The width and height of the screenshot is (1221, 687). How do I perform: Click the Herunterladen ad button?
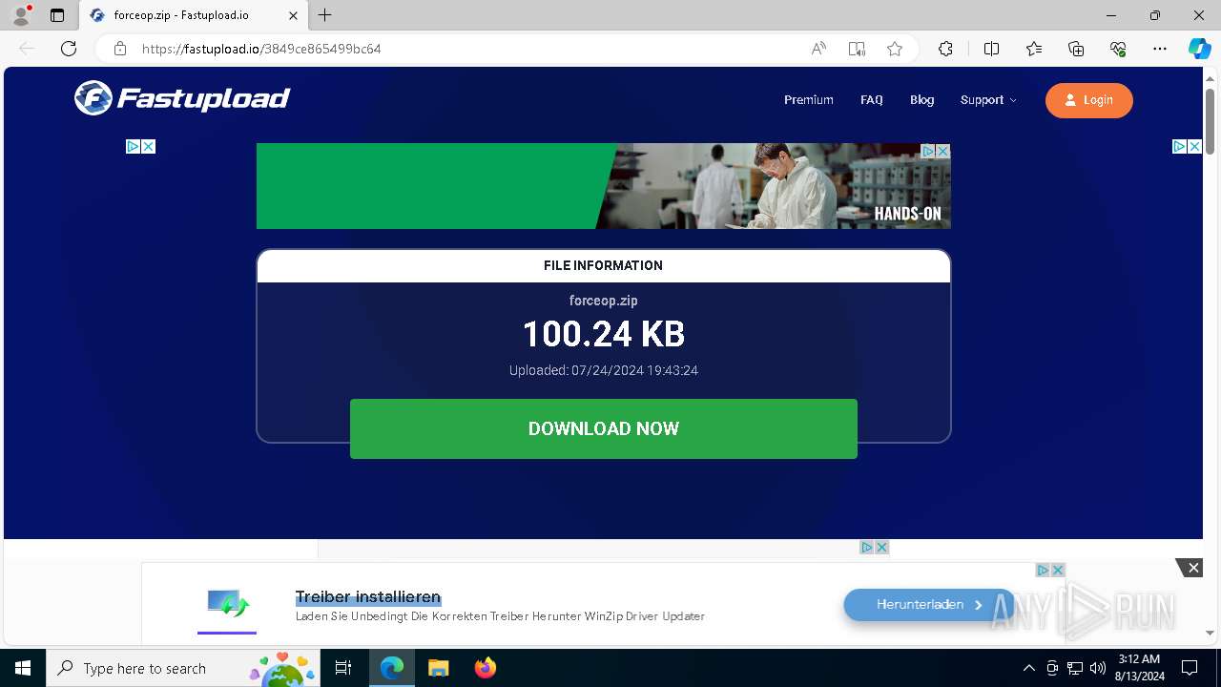pyautogui.click(x=929, y=605)
